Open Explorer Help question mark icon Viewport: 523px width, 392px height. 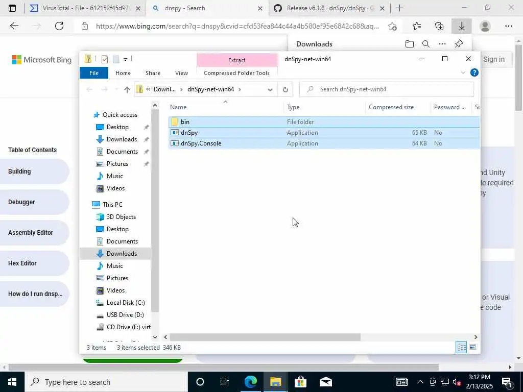474,72
